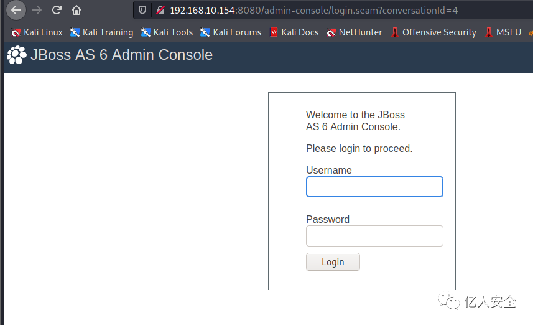This screenshot has width=533, height=325.
Task: Open the MSFU bookmark
Action: click(x=503, y=32)
